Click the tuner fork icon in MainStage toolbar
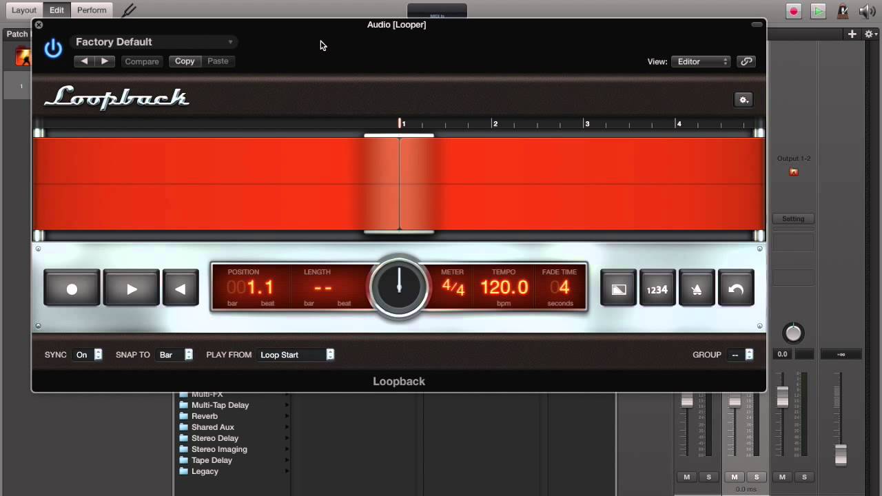 129,10
